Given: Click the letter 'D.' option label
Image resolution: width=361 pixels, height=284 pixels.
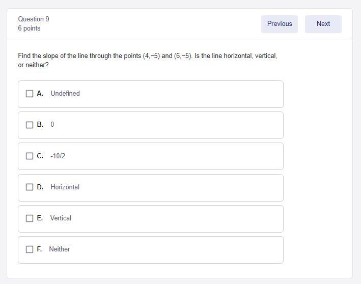Looking at the screenshot, I should pos(40,187).
